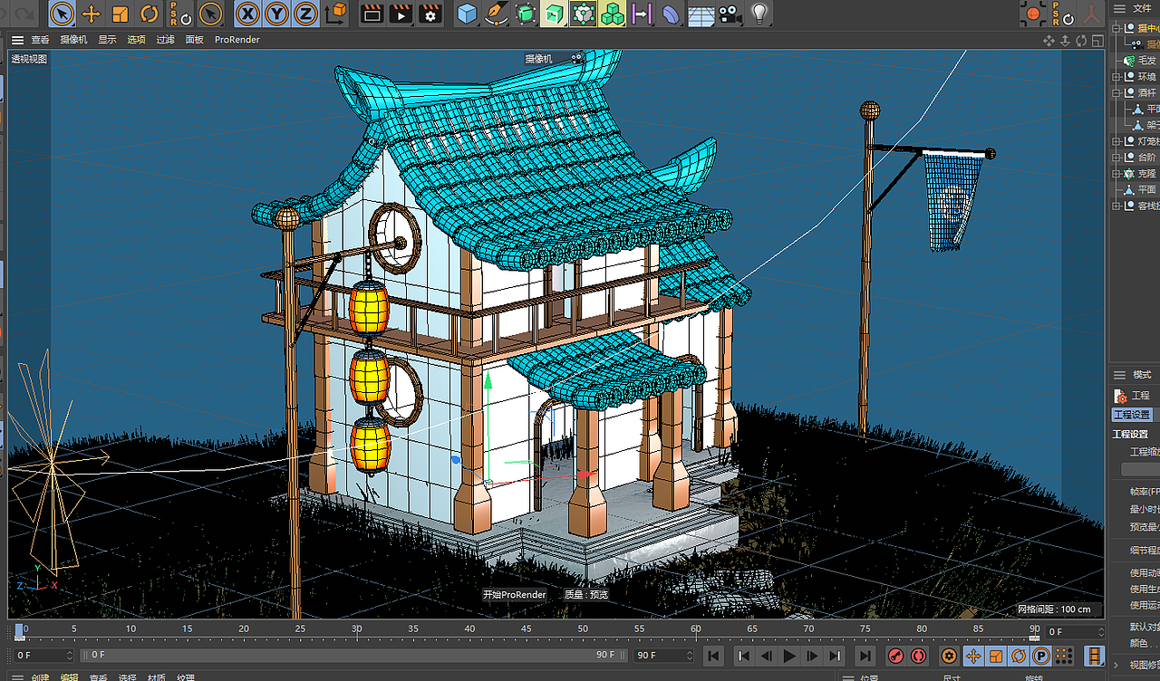Expand the 环境 object in Object Manager
This screenshot has height=681, width=1160.
pyautogui.click(x=1116, y=77)
